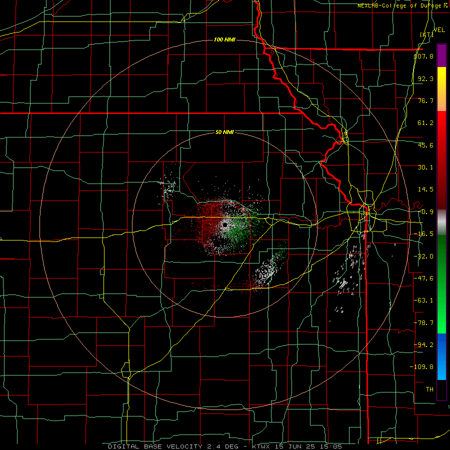Select the -63.1 legend value

[x=424, y=300]
